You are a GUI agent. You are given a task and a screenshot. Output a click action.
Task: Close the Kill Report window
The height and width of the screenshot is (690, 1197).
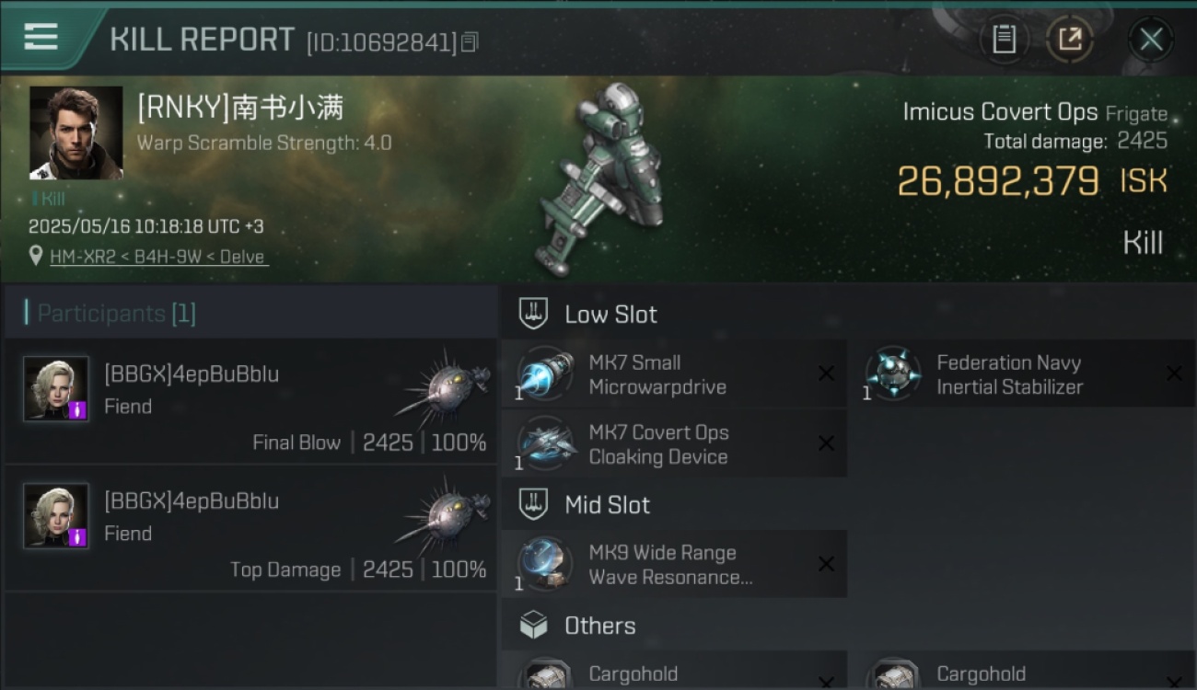pyautogui.click(x=1151, y=40)
